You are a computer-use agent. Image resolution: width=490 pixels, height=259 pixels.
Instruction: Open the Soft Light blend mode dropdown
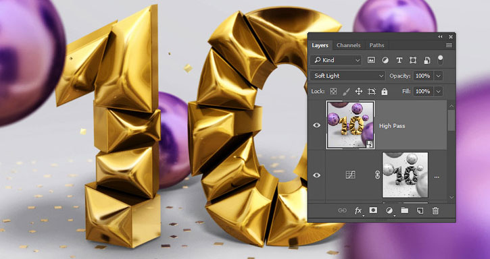click(347, 76)
